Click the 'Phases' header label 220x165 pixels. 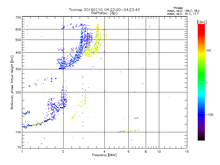pyautogui.click(x=178, y=8)
